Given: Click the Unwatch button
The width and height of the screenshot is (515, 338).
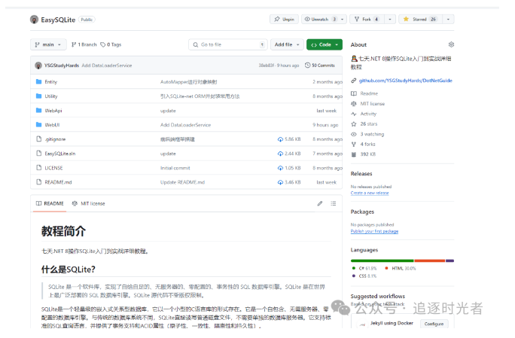Looking at the screenshot, I should 320,20.
